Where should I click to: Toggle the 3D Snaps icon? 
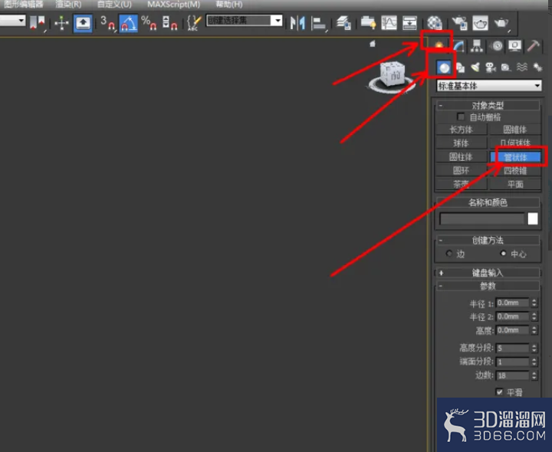click(108, 23)
